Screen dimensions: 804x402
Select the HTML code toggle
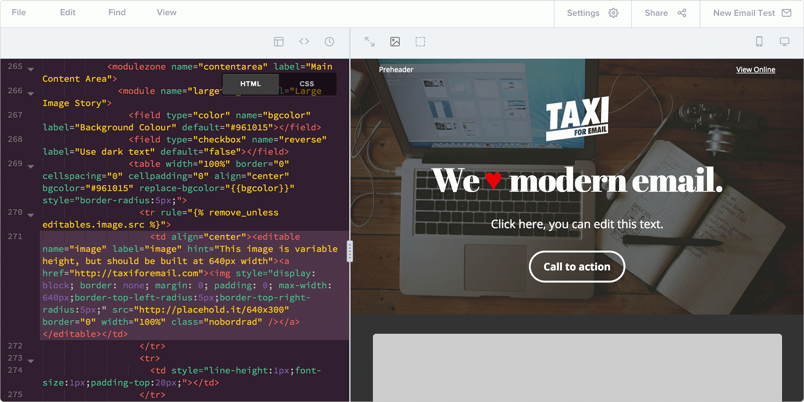(x=250, y=84)
